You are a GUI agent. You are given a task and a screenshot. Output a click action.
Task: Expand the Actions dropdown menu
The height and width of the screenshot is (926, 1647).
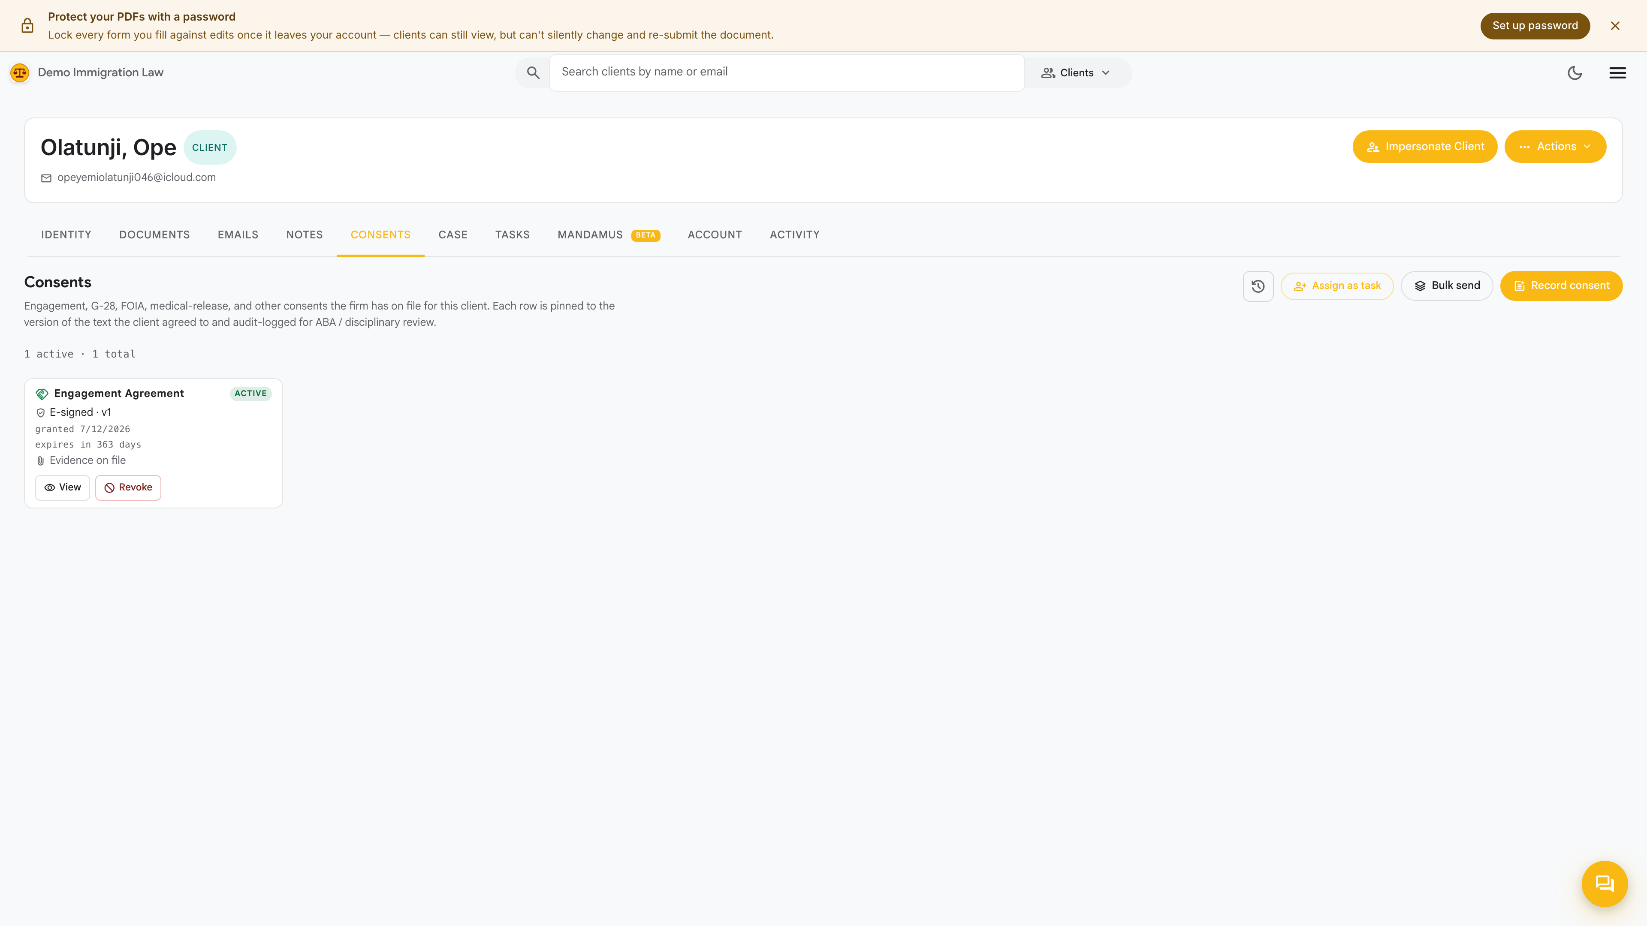coord(1555,147)
